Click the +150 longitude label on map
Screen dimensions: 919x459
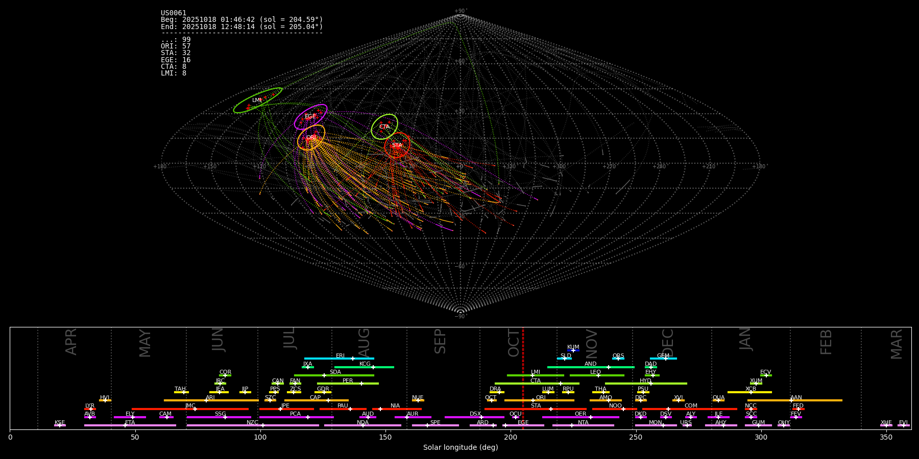[210, 167]
